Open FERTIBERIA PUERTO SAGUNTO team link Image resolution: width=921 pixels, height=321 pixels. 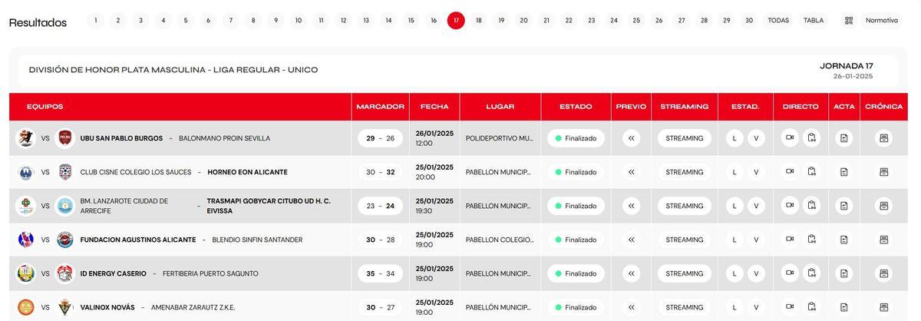[210, 273]
